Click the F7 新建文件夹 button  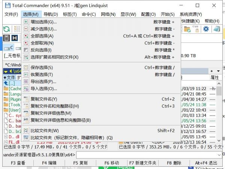[143, 163]
